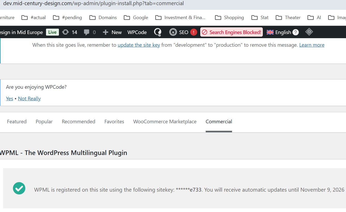Select the Popular plugins tab
The height and width of the screenshot is (212, 346).
click(44, 121)
